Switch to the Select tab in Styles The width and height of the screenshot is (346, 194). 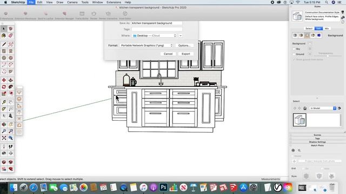click(309, 29)
